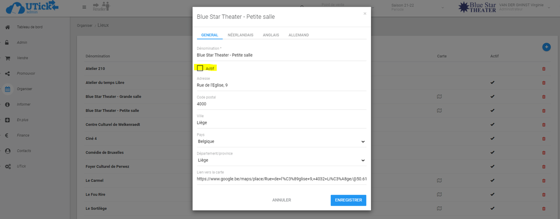Open Promouvoir share icon in sidebar

click(8, 74)
